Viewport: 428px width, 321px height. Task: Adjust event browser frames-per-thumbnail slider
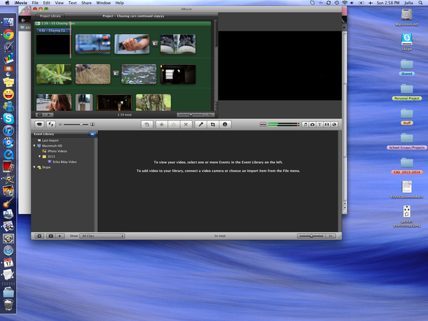[312, 236]
